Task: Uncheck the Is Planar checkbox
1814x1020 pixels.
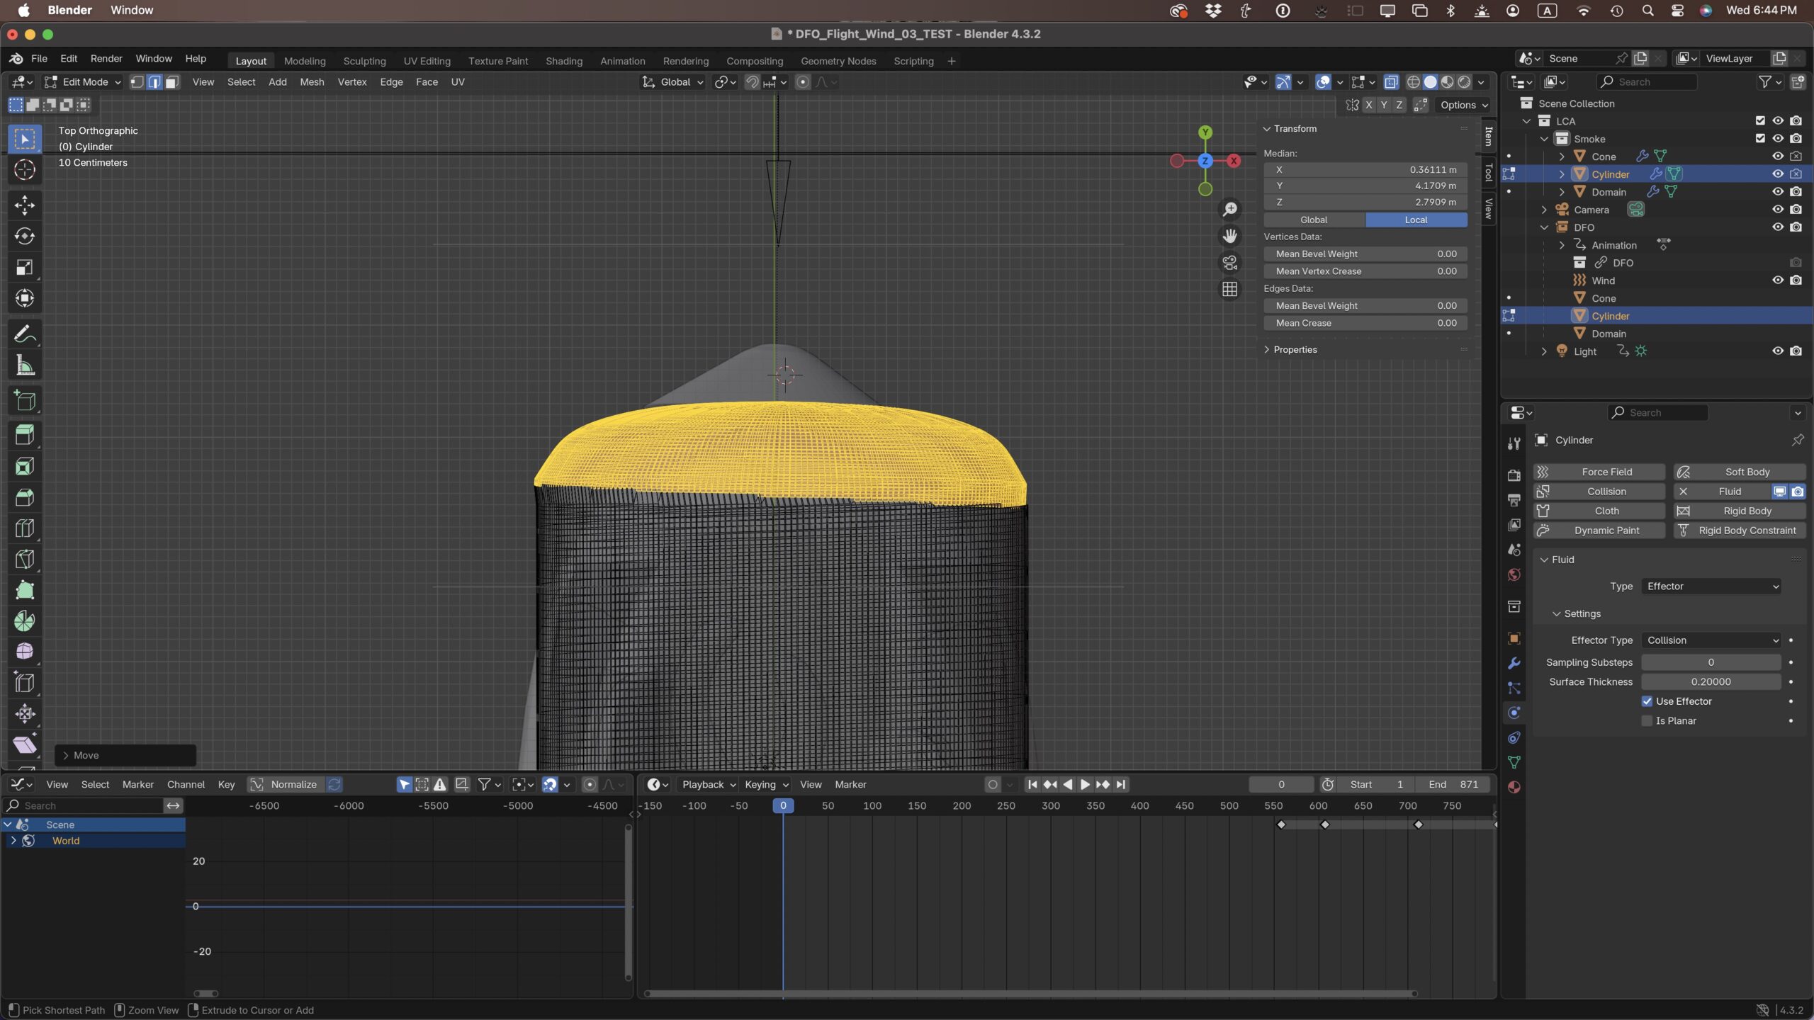Action: tap(1647, 720)
